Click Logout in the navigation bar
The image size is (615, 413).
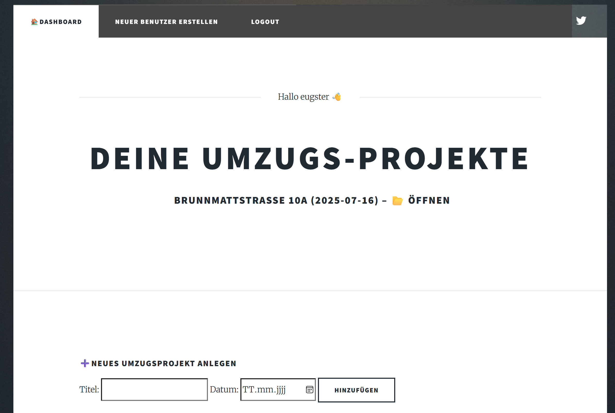pos(265,22)
